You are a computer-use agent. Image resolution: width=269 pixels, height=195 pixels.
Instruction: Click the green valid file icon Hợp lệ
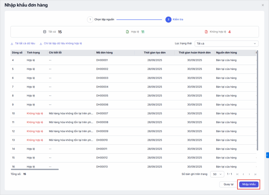tap(127, 32)
